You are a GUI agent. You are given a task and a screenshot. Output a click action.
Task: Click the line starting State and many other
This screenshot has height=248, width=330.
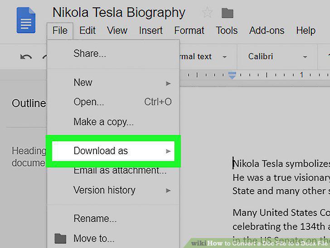coord(281,191)
